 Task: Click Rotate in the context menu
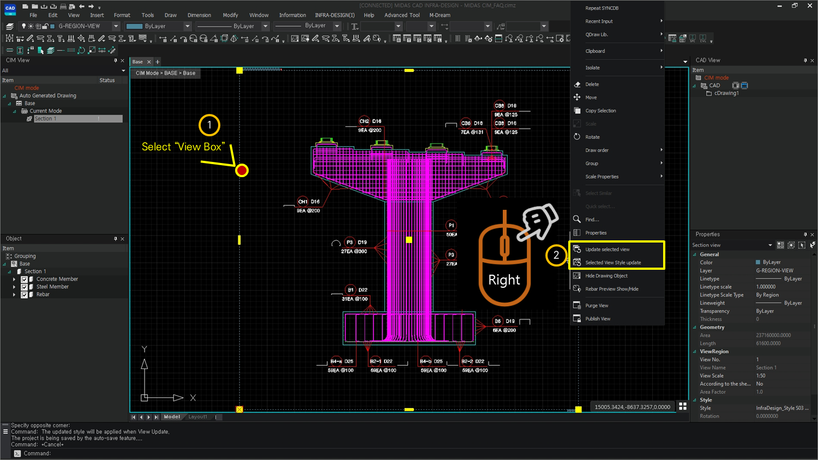[591, 137]
